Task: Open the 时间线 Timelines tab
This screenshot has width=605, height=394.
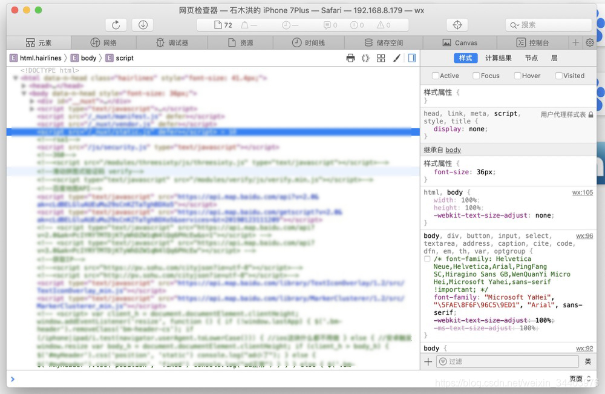Action: click(309, 42)
